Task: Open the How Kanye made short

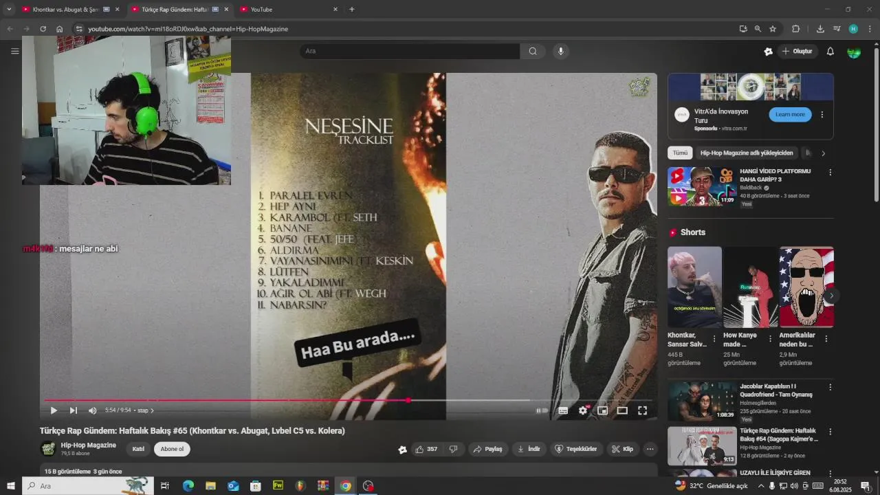Action: tap(750, 287)
